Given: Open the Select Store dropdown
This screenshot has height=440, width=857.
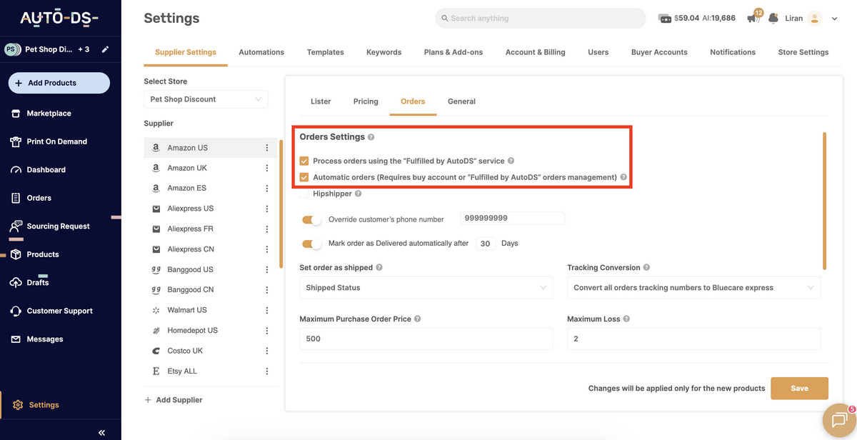Looking at the screenshot, I should pyautogui.click(x=206, y=99).
